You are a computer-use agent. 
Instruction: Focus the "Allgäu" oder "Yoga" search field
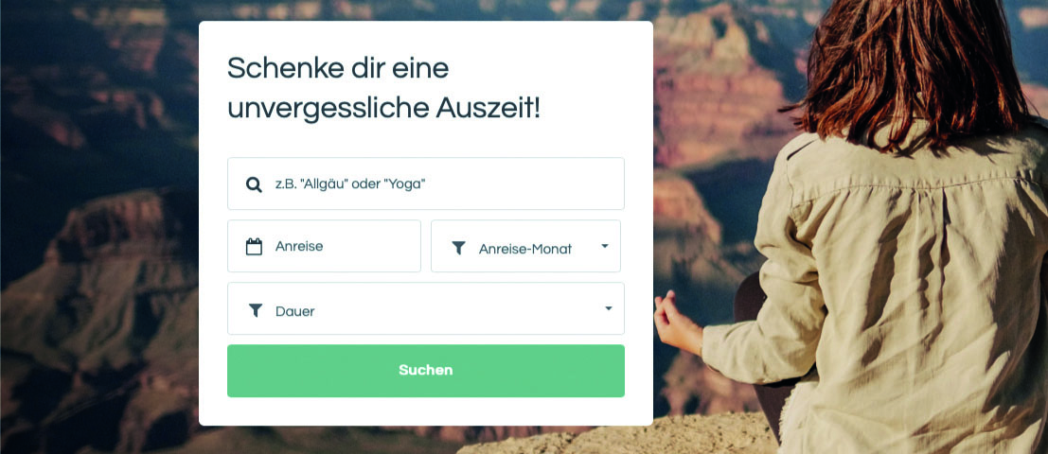426,183
